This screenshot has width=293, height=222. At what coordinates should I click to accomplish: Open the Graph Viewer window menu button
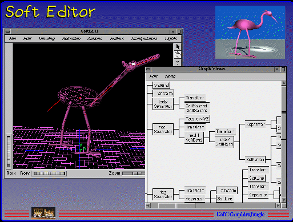[x=148, y=69]
